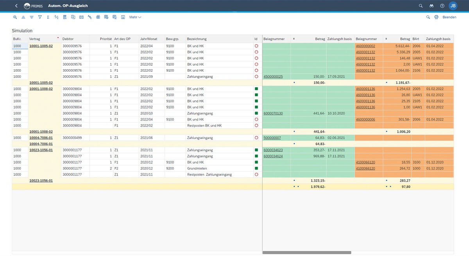Screen dimensions: 469x256
Task: Open document link 4500000025
Action: pyautogui.click(x=273, y=77)
